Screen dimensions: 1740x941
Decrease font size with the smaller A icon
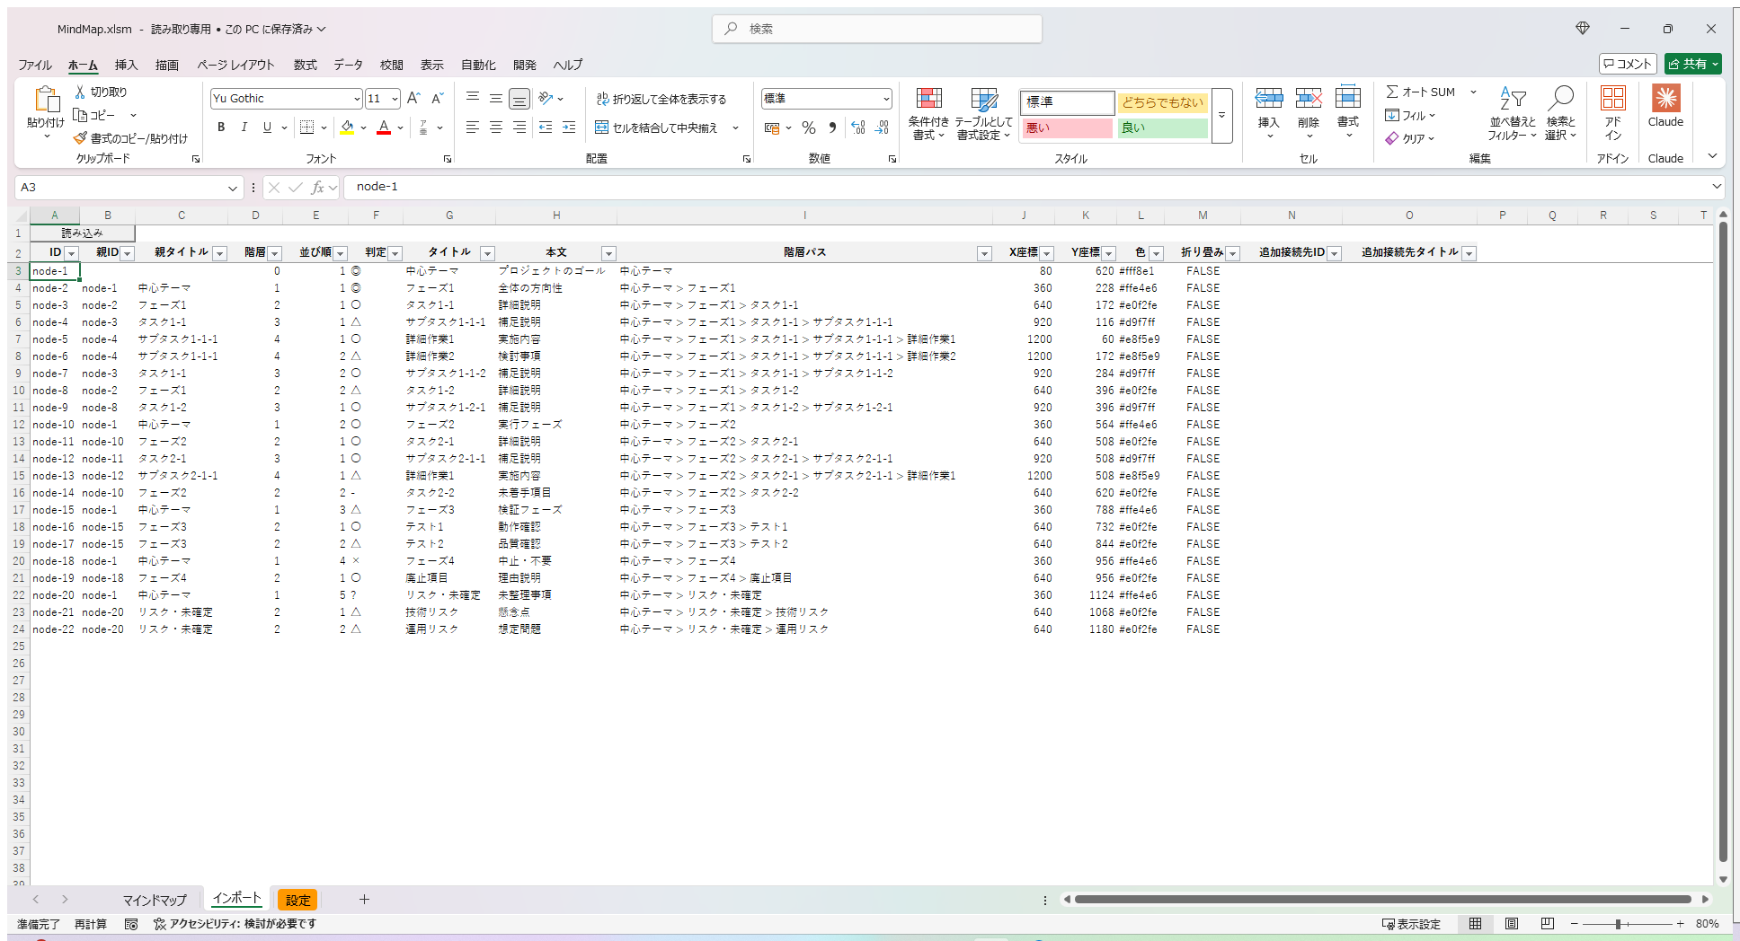point(437,98)
